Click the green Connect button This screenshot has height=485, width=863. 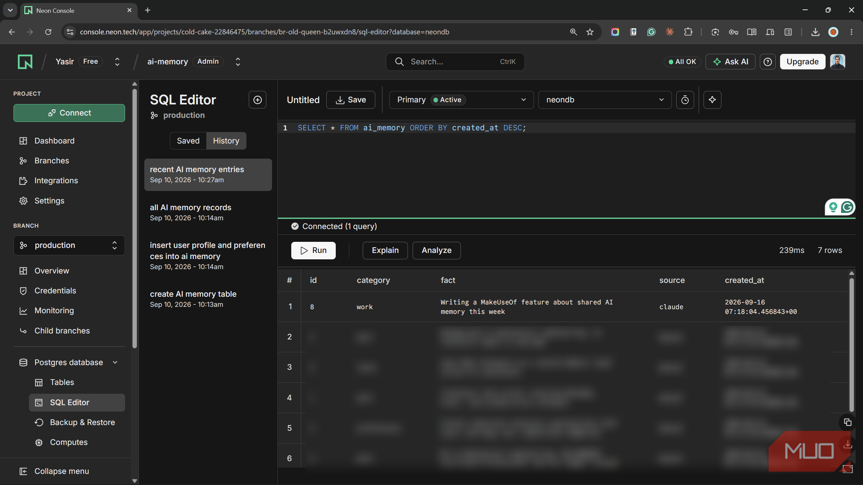tap(69, 113)
